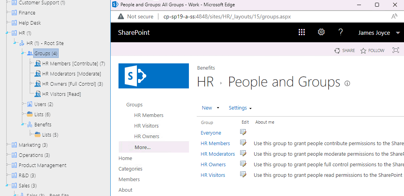The height and width of the screenshot is (196, 404).
Task: Toggle focus on content icon
Action: [395, 50]
